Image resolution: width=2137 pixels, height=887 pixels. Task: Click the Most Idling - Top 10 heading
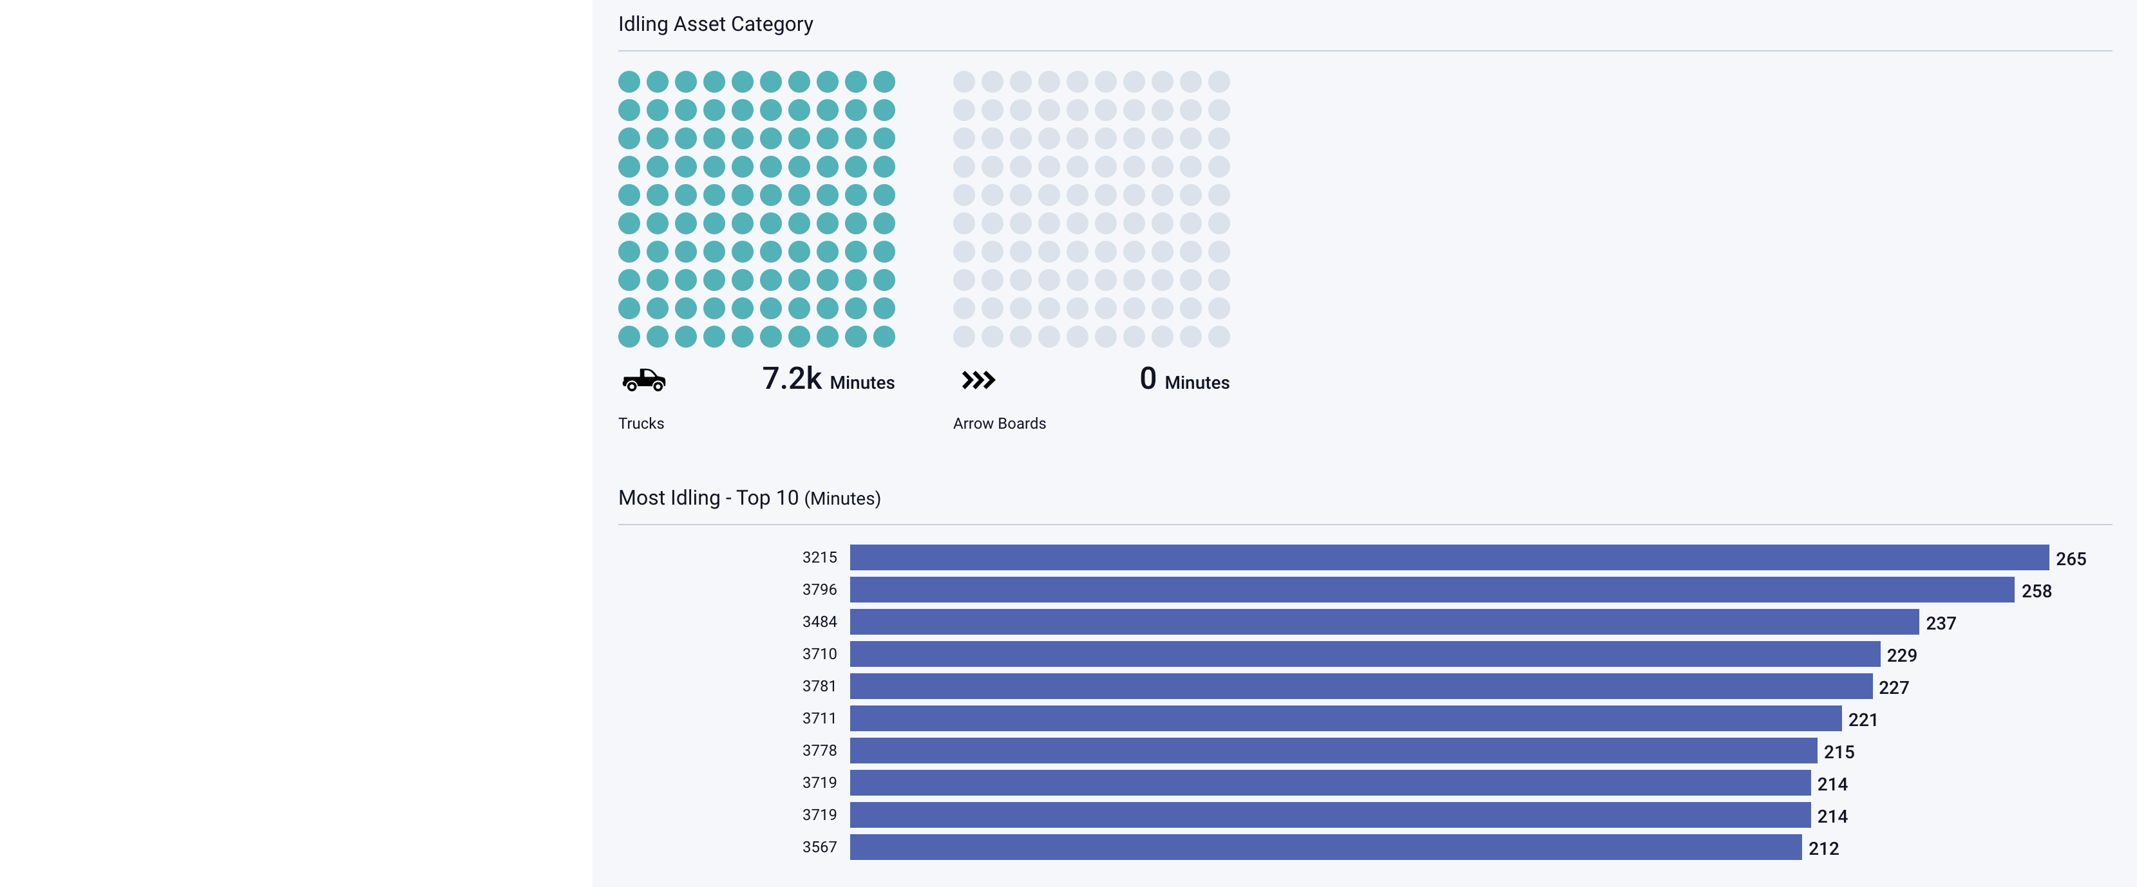[749, 498]
